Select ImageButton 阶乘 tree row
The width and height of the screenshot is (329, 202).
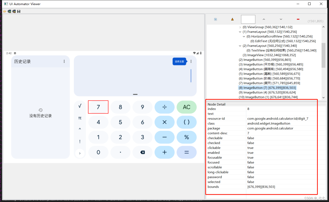[269, 78]
